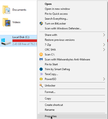Click the Local Disk (C:) label
This screenshot has height=119, width=108.
pos(21,37)
